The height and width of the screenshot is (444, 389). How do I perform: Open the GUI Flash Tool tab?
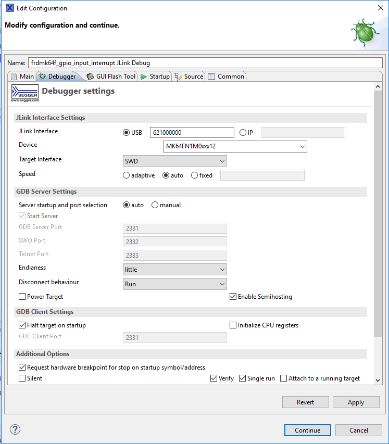[111, 77]
